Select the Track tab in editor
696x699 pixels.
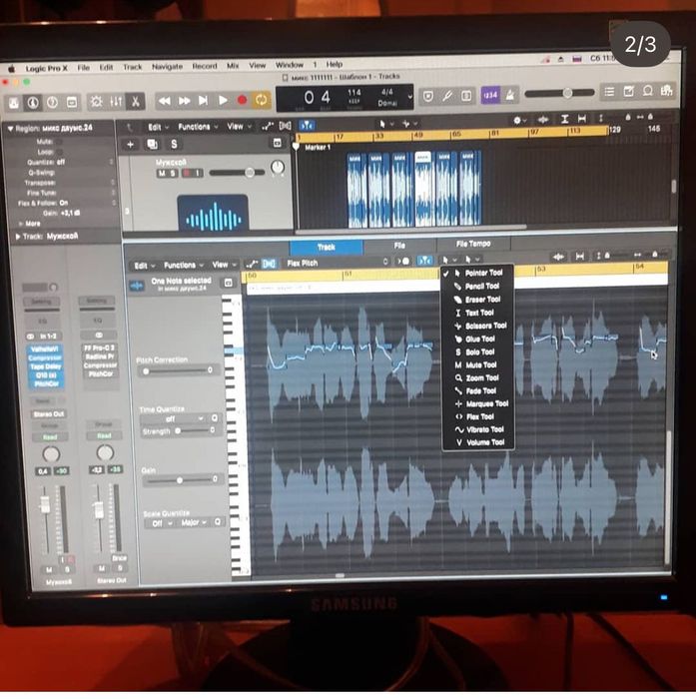click(x=326, y=247)
